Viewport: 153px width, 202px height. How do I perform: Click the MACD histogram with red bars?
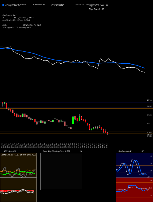[x=18, y=190]
